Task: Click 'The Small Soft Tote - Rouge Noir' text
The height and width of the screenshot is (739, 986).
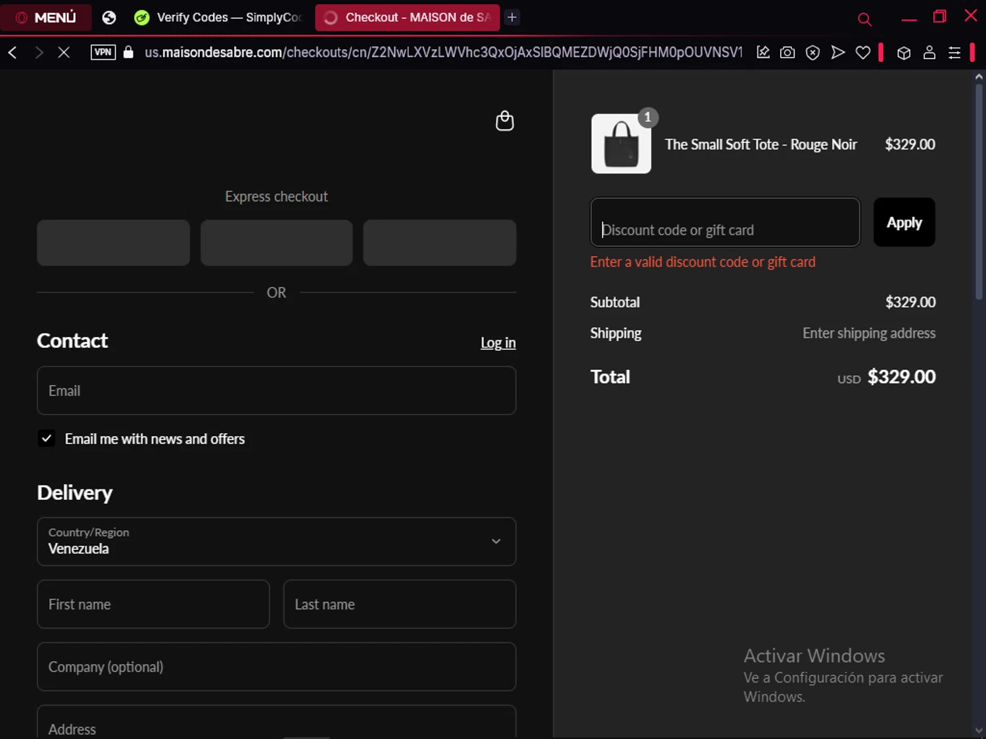Action: click(x=761, y=145)
